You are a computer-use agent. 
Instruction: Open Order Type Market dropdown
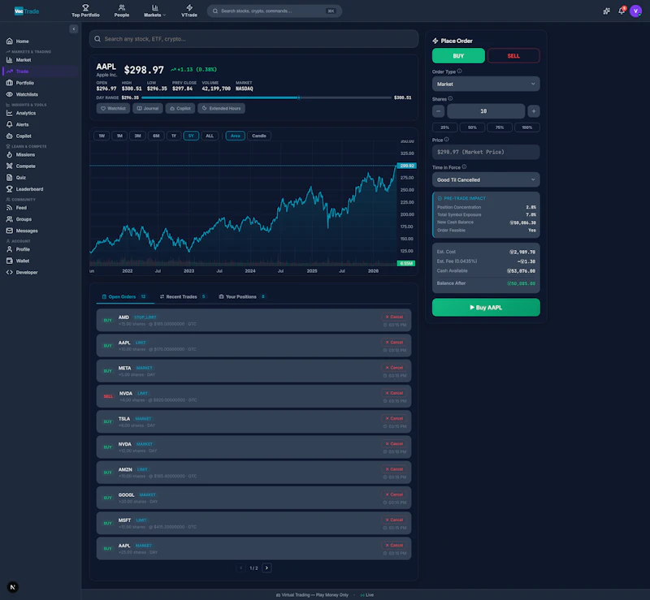(x=486, y=84)
